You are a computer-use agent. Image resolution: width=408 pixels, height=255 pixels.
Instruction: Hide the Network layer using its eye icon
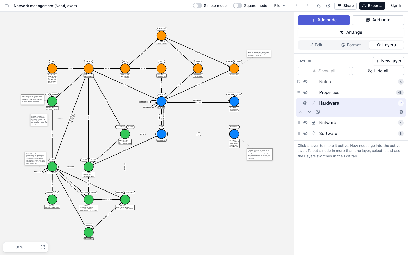coord(305,123)
